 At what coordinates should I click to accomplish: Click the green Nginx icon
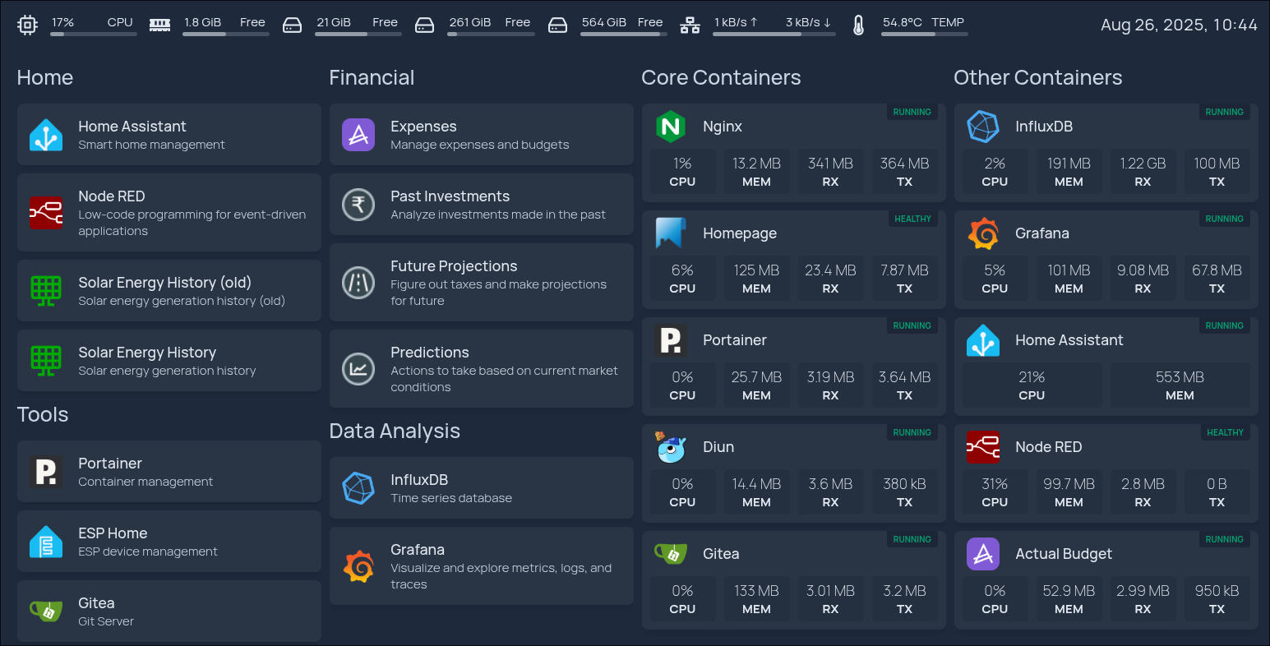pyautogui.click(x=671, y=127)
